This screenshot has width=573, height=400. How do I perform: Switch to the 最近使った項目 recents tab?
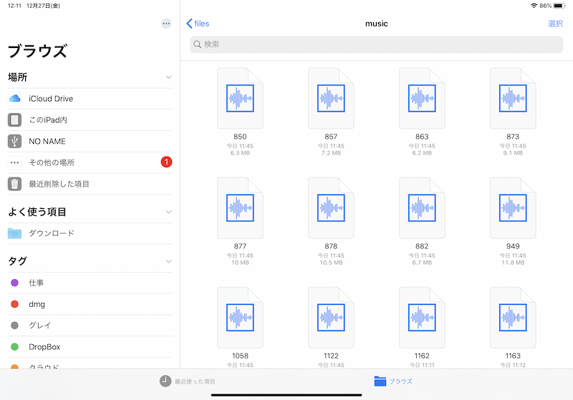click(188, 381)
